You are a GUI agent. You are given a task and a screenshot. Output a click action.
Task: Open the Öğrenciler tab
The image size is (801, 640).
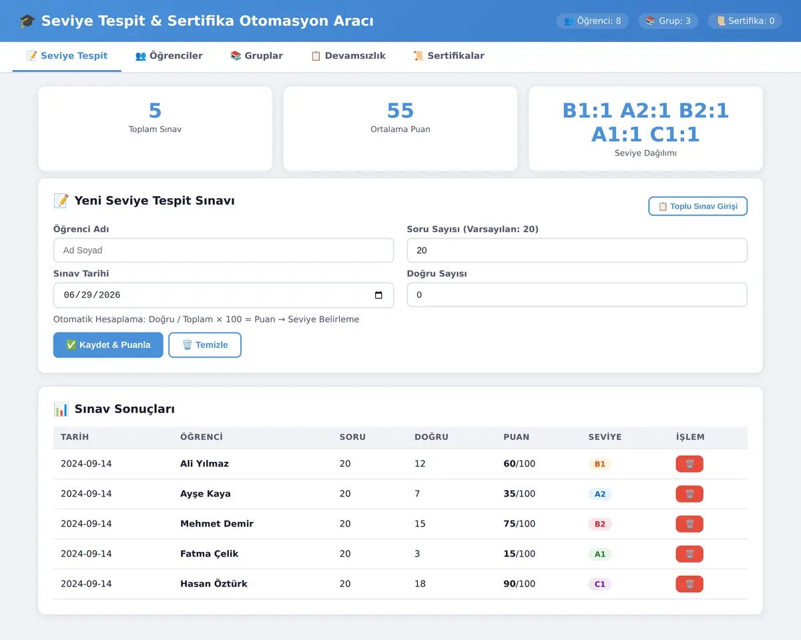169,56
